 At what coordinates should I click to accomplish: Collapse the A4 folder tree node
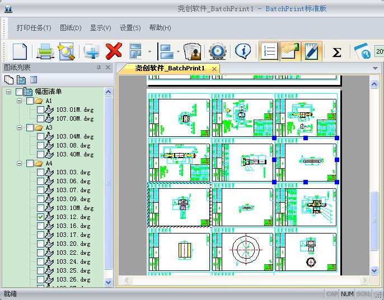coord(20,164)
